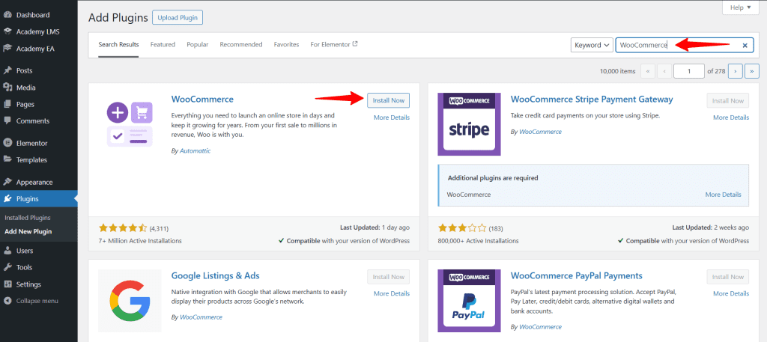This screenshot has width=767, height=342.
Task: Open the Dashboard menu icon
Action: pyautogui.click(x=7, y=15)
